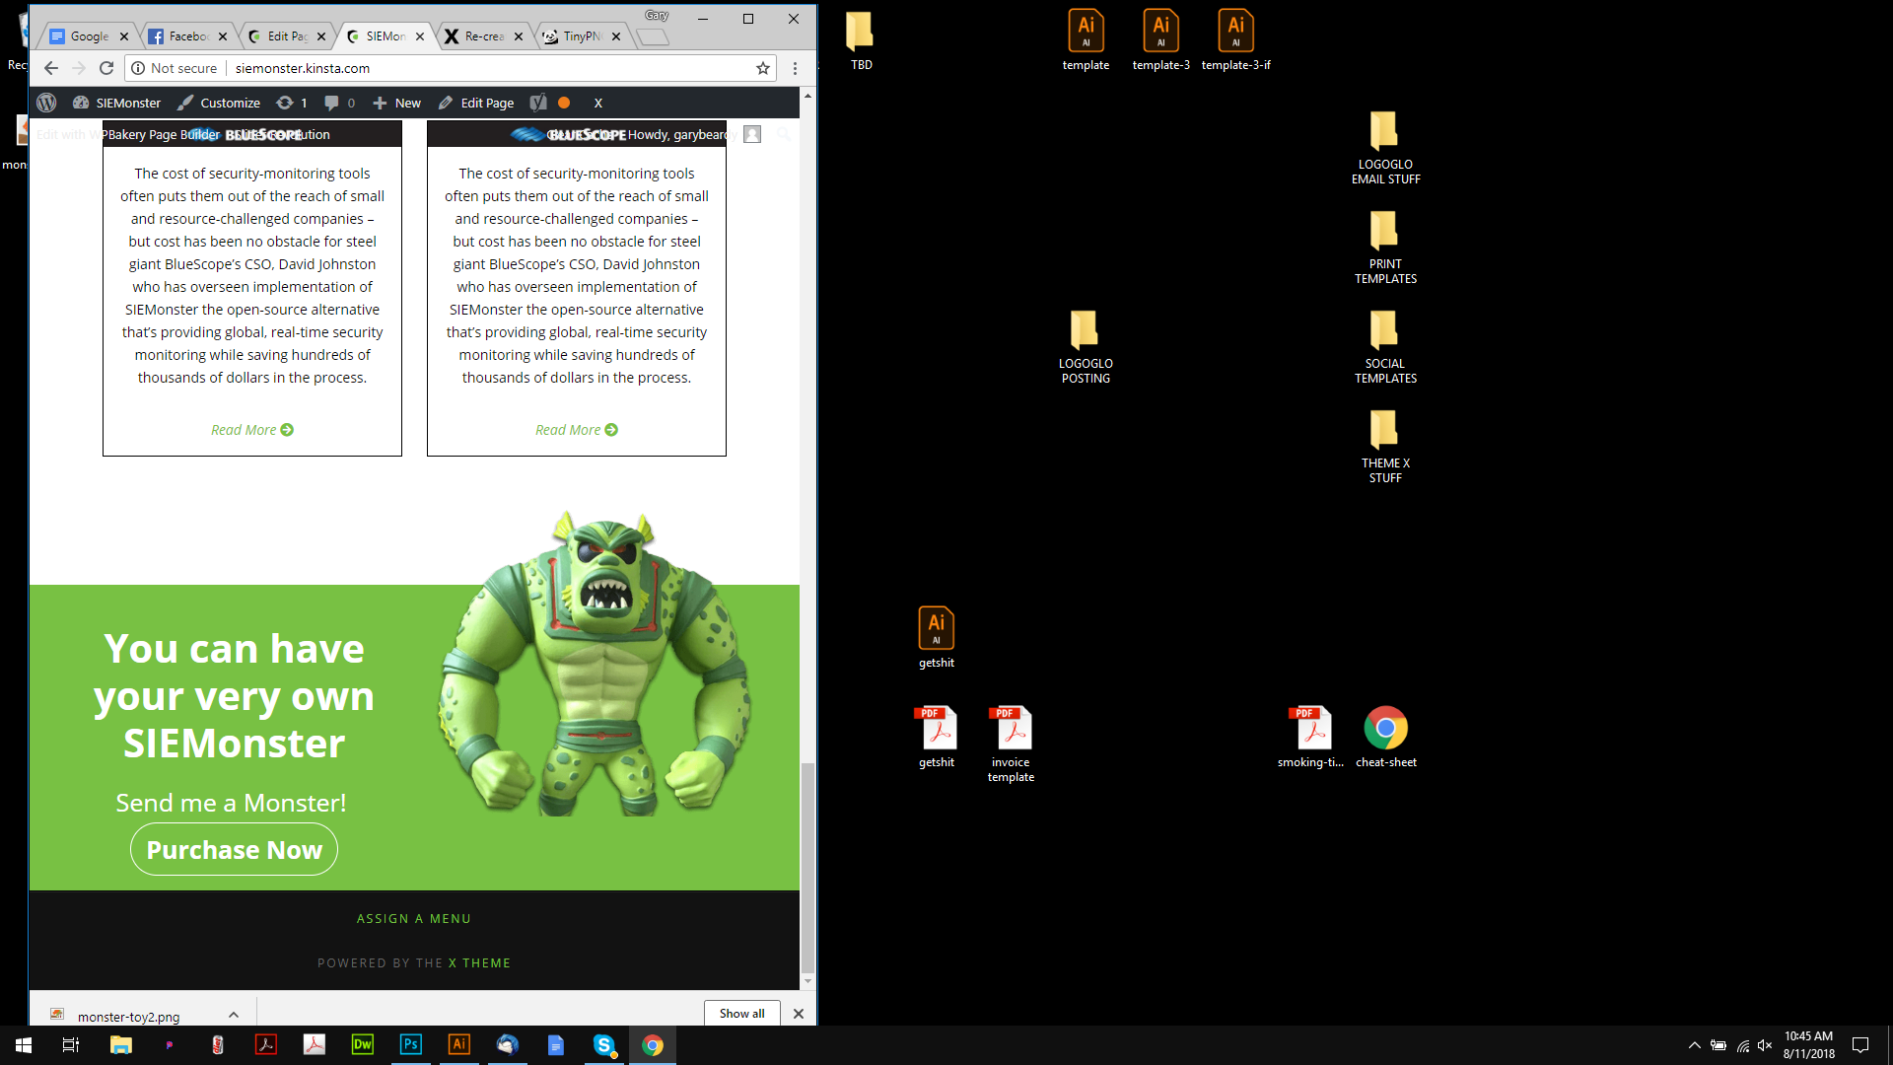
Task: Click the siemonster.kinsta.com address bar
Action: pyautogui.click(x=444, y=68)
